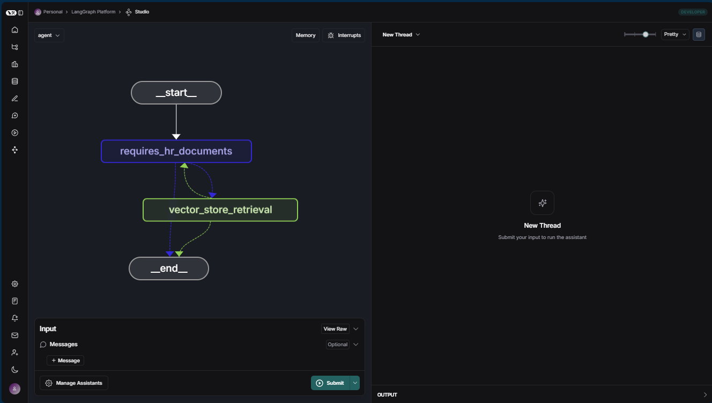
Task: Open the agent dropdown
Action: pyautogui.click(x=49, y=35)
